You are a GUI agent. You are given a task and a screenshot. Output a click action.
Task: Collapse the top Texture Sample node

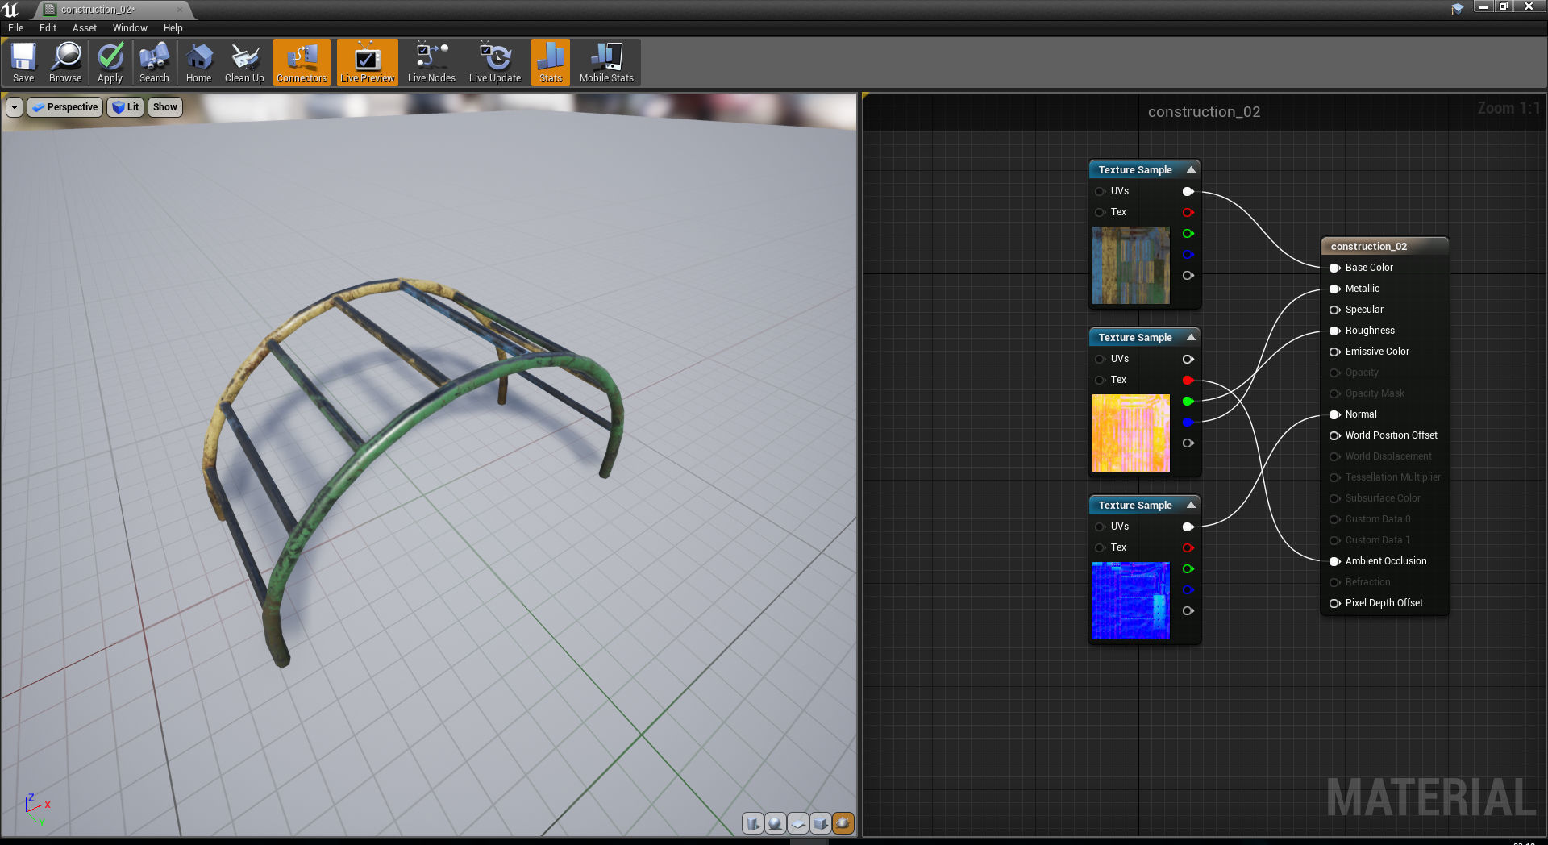(1191, 169)
